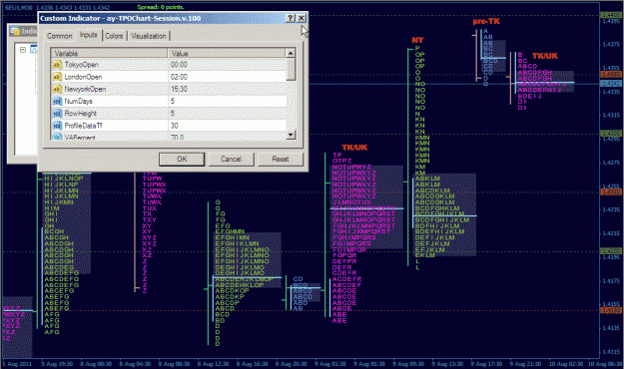Screen dimensions: 624x369
Task: Select the ProfileDataTf variable name
Action: [83, 126]
